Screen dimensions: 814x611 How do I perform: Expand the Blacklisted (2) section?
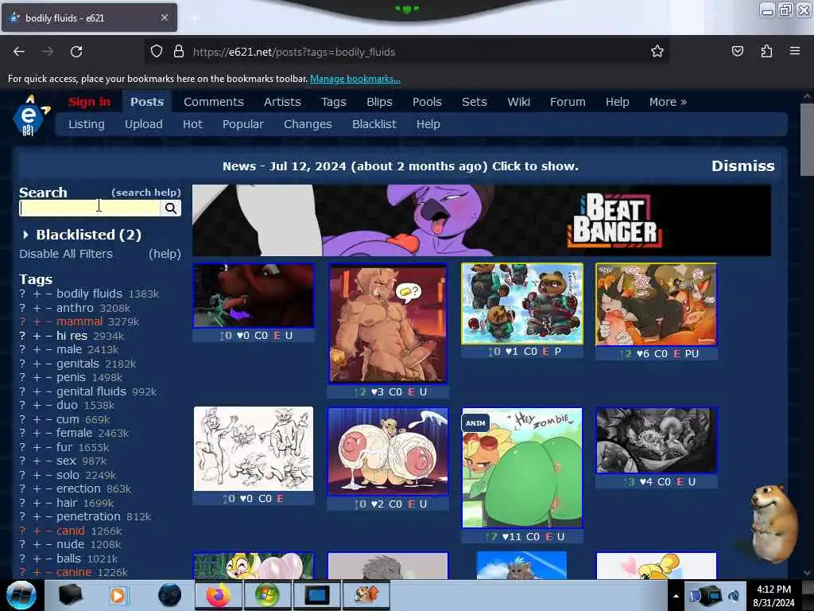click(x=82, y=235)
